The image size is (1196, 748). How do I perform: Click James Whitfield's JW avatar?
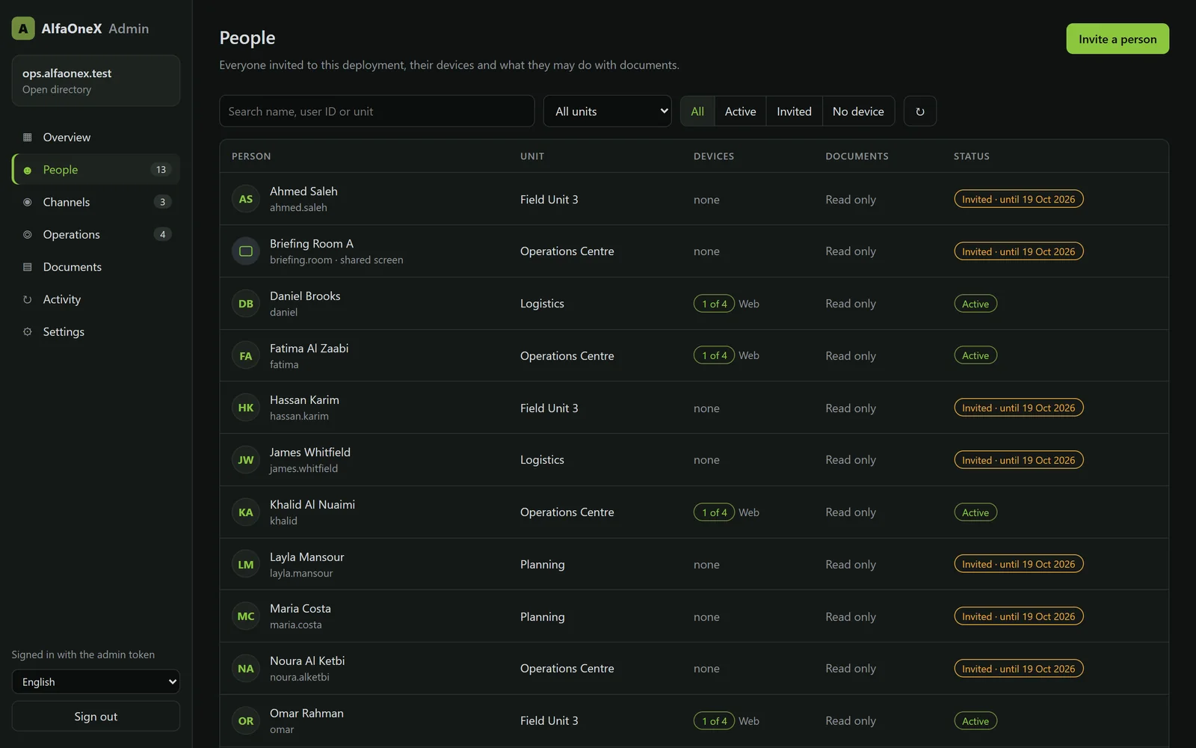(x=246, y=460)
